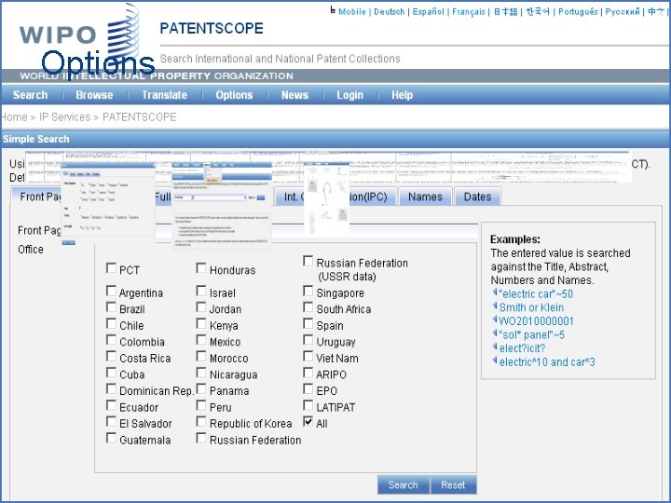This screenshot has width=671, height=503.
Task: Check the Argentina checkbox
Action: pyautogui.click(x=111, y=292)
